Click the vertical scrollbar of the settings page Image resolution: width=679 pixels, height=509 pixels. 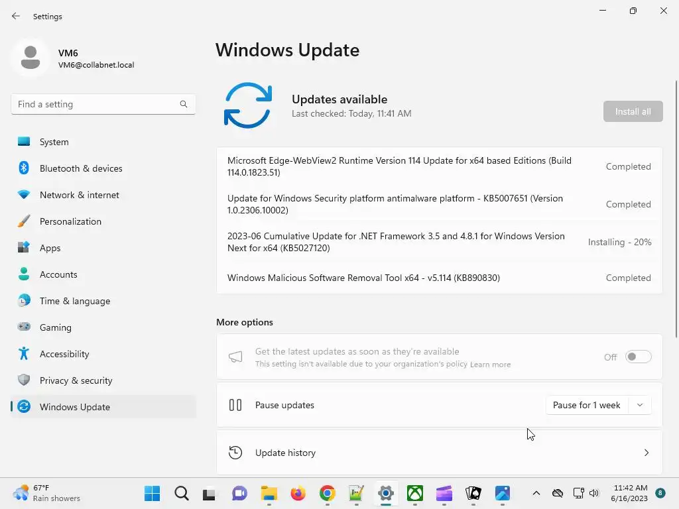pyautogui.click(x=676, y=209)
